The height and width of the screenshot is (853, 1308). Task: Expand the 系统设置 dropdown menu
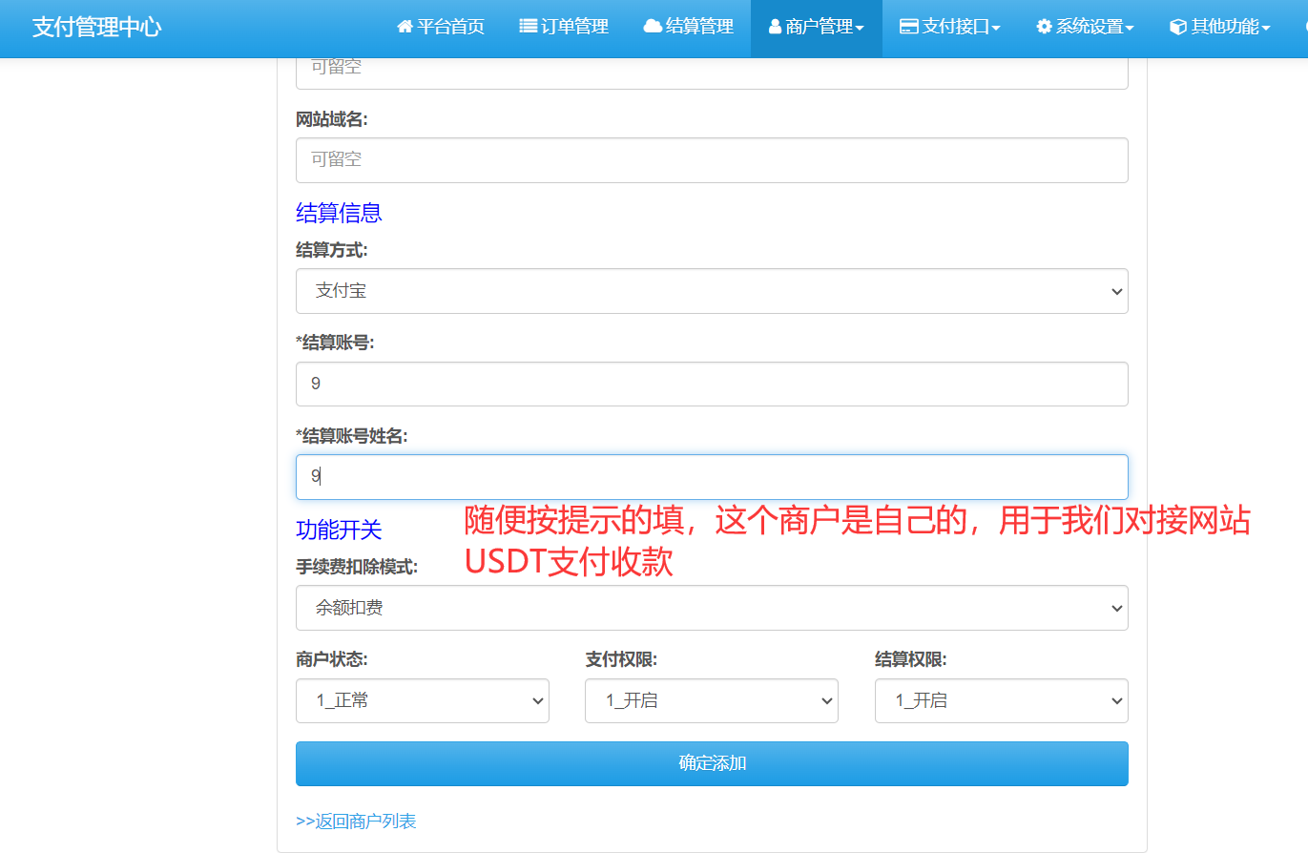tap(1085, 27)
